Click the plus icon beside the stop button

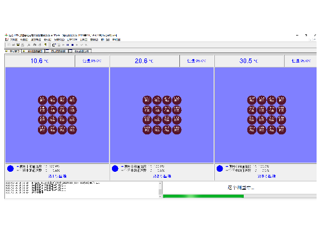[76, 45]
